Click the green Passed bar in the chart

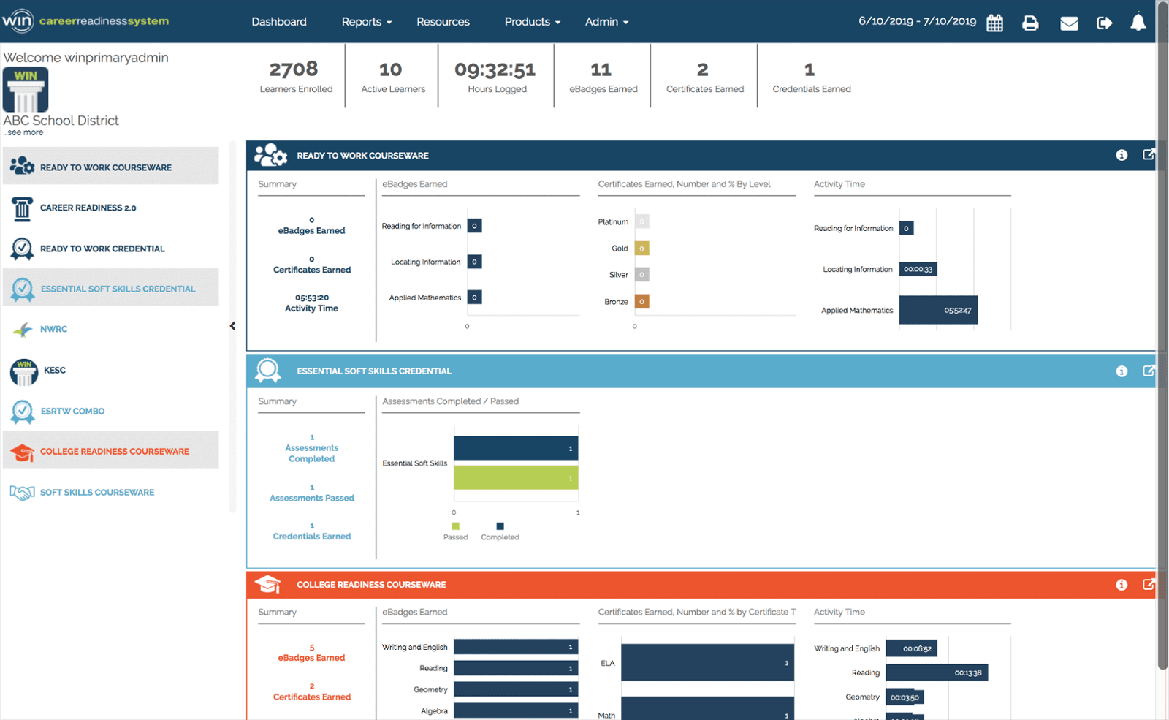click(x=514, y=478)
